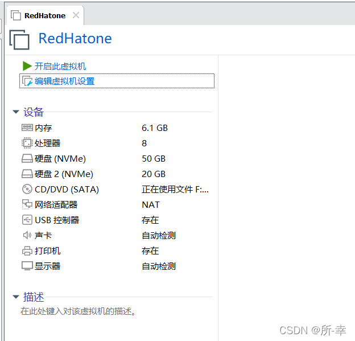This screenshot has height=341, width=355.
Task: Click the large VM icon beside the RedHatone title
Action: (x=19, y=40)
